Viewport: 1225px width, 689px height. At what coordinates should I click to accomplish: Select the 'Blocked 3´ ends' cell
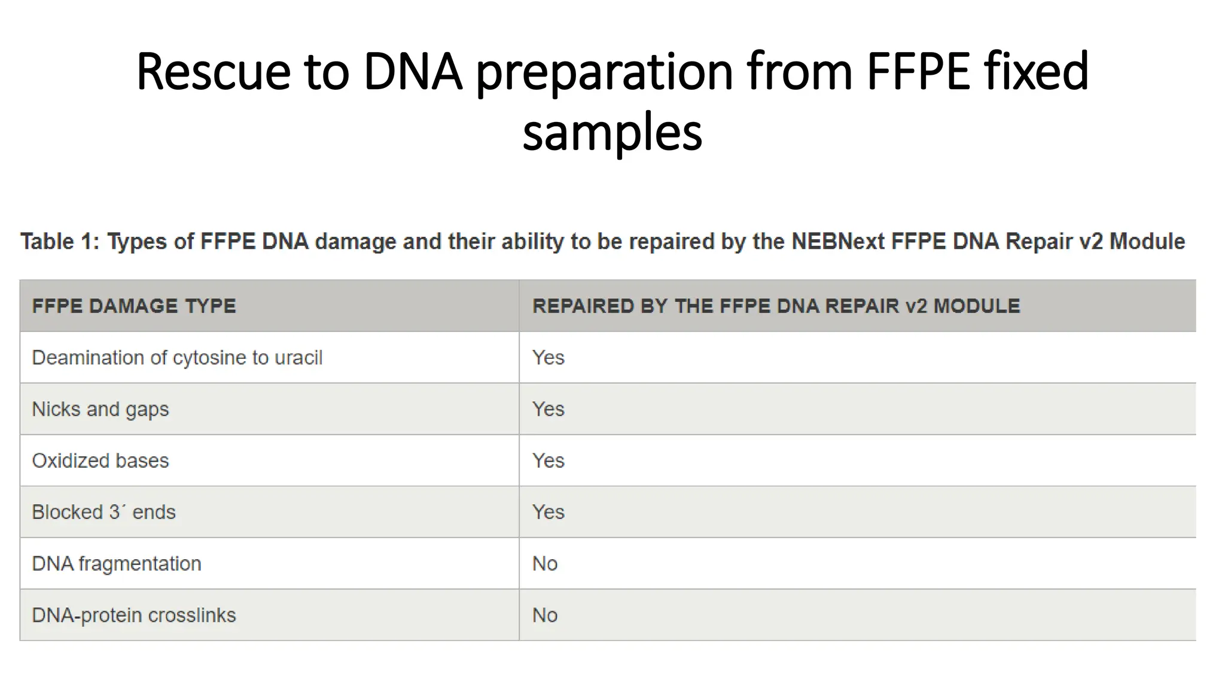pyautogui.click(x=103, y=512)
